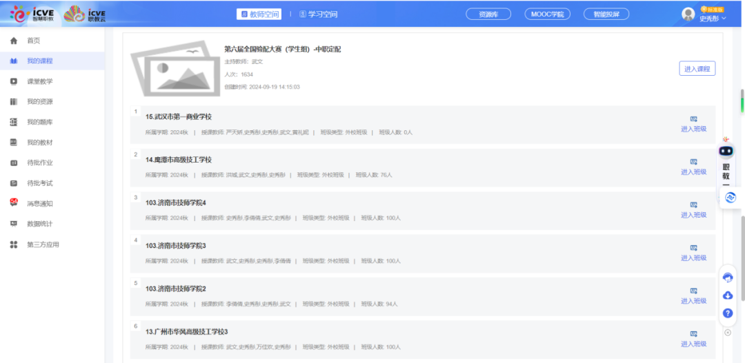Screen dimensions: 745x363
Task: Click 人次: 1634 in the course header
Action: (x=239, y=74)
